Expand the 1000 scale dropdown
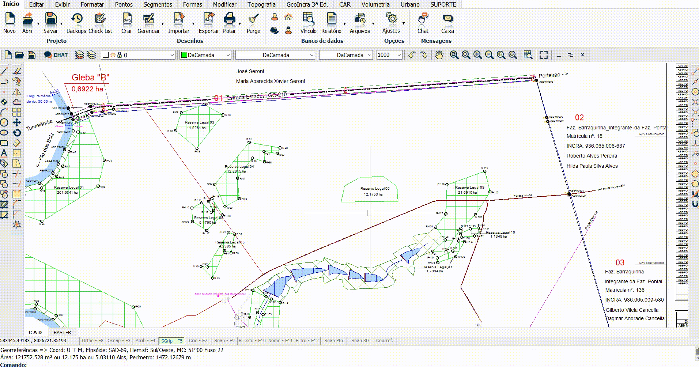699x367 pixels. pos(399,55)
